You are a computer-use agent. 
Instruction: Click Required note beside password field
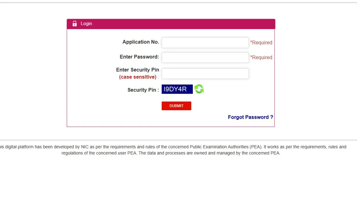coord(261,57)
